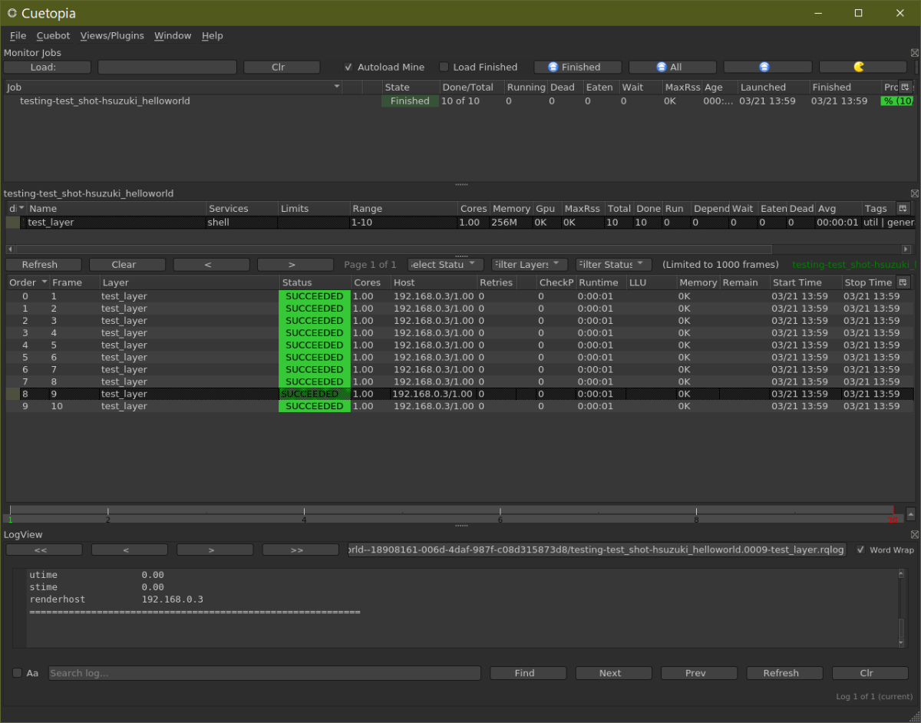This screenshot has height=723, width=921.
Task: Click the LogView panel close icon
Action: pyautogui.click(x=914, y=534)
